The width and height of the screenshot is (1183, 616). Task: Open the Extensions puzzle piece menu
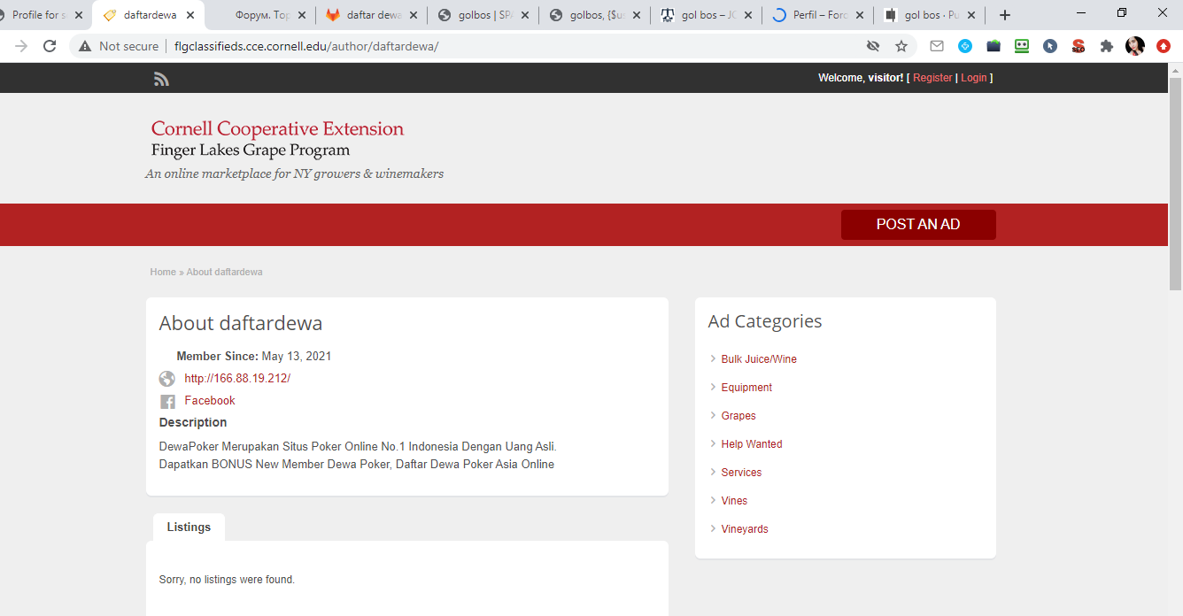pos(1106,46)
